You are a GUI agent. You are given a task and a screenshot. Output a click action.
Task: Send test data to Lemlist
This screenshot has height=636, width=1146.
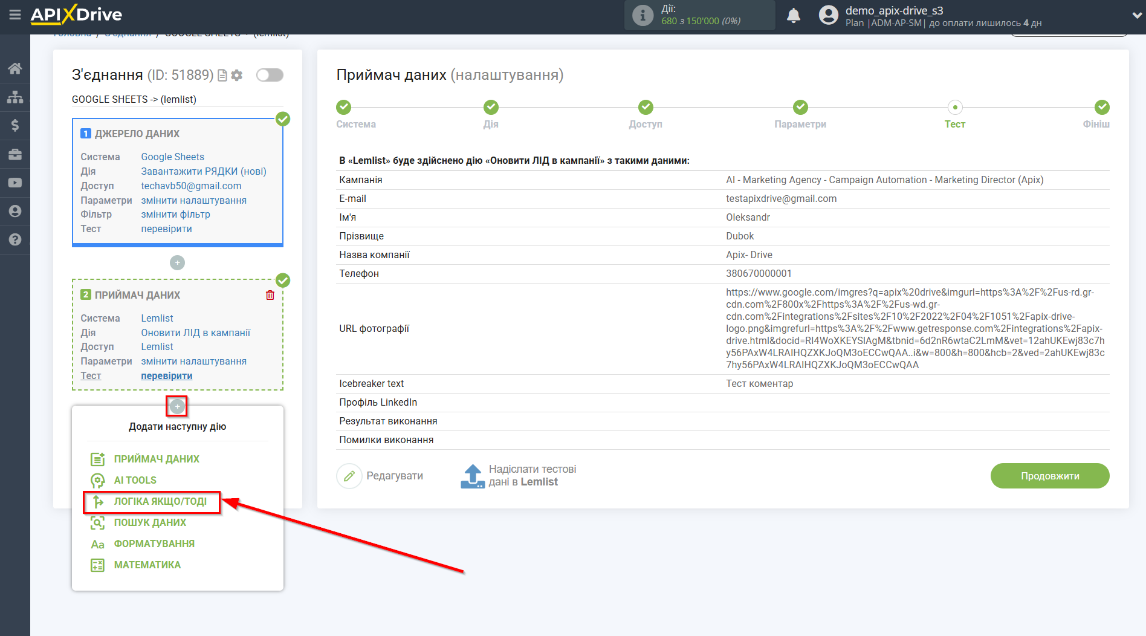[x=519, y=476]
